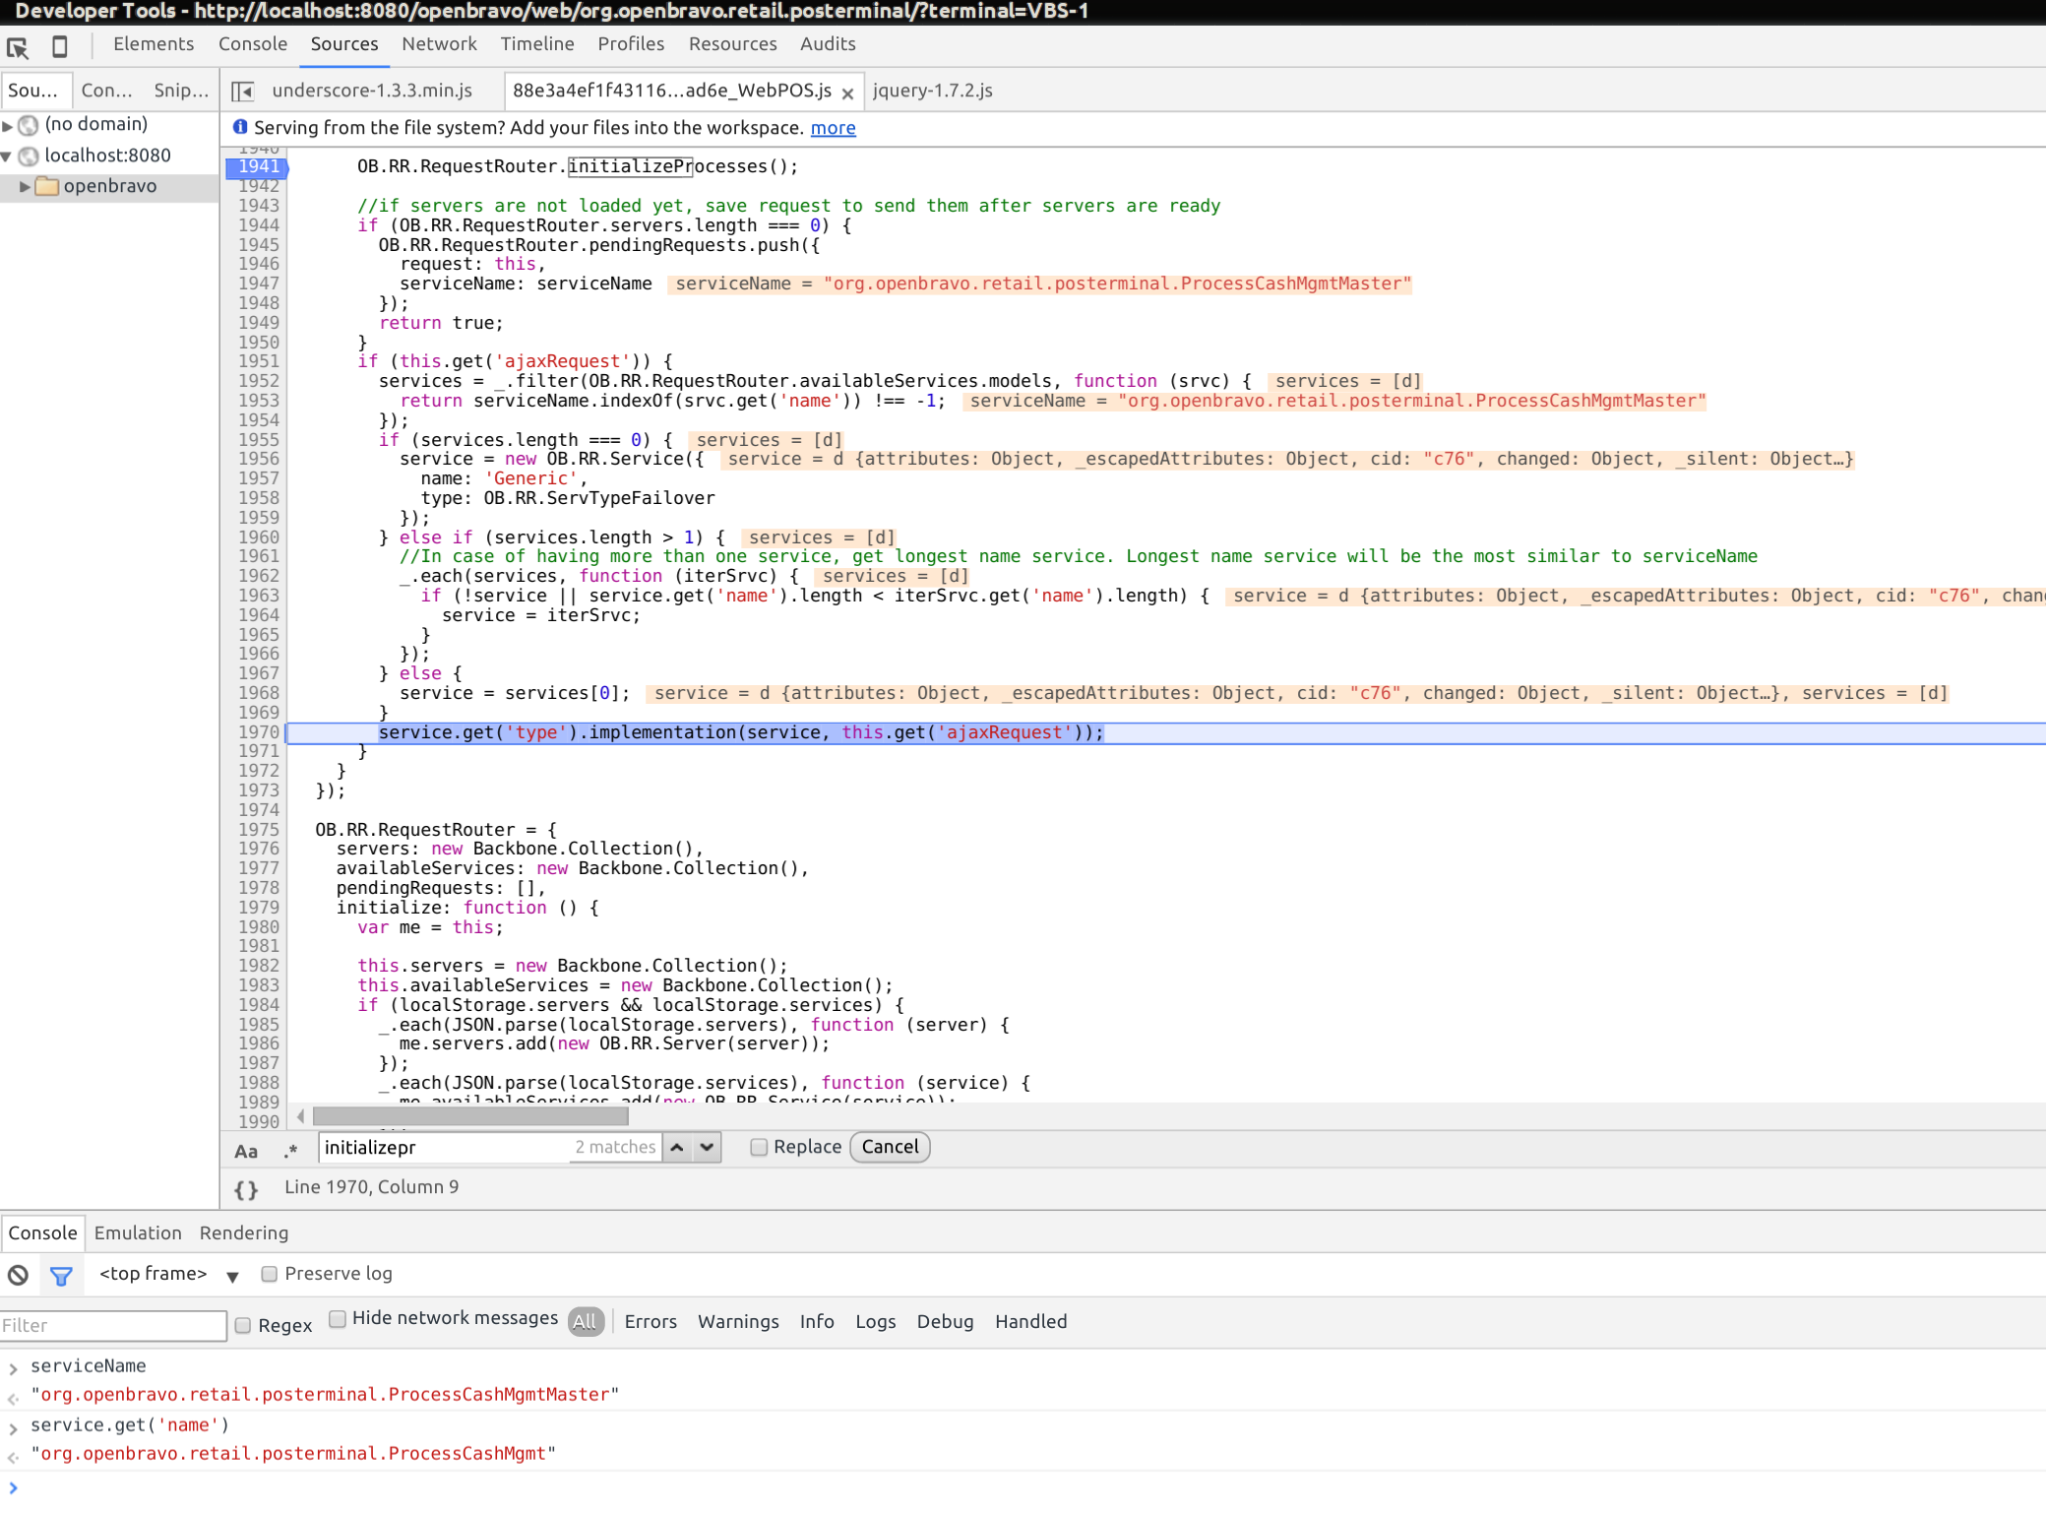Switch to the Network tab
The image size is (2046, 1515).
[x=439, y=44]
